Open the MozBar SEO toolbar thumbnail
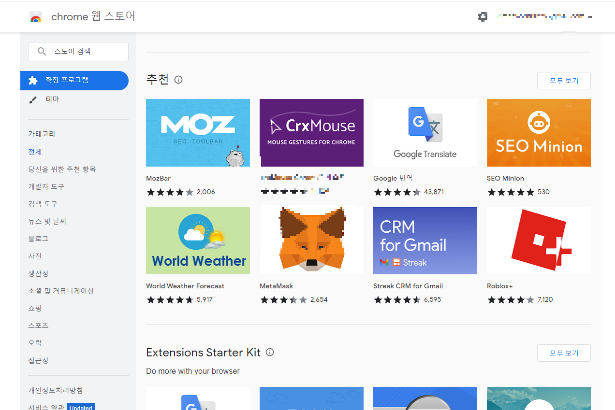 [x=198, y=133]
